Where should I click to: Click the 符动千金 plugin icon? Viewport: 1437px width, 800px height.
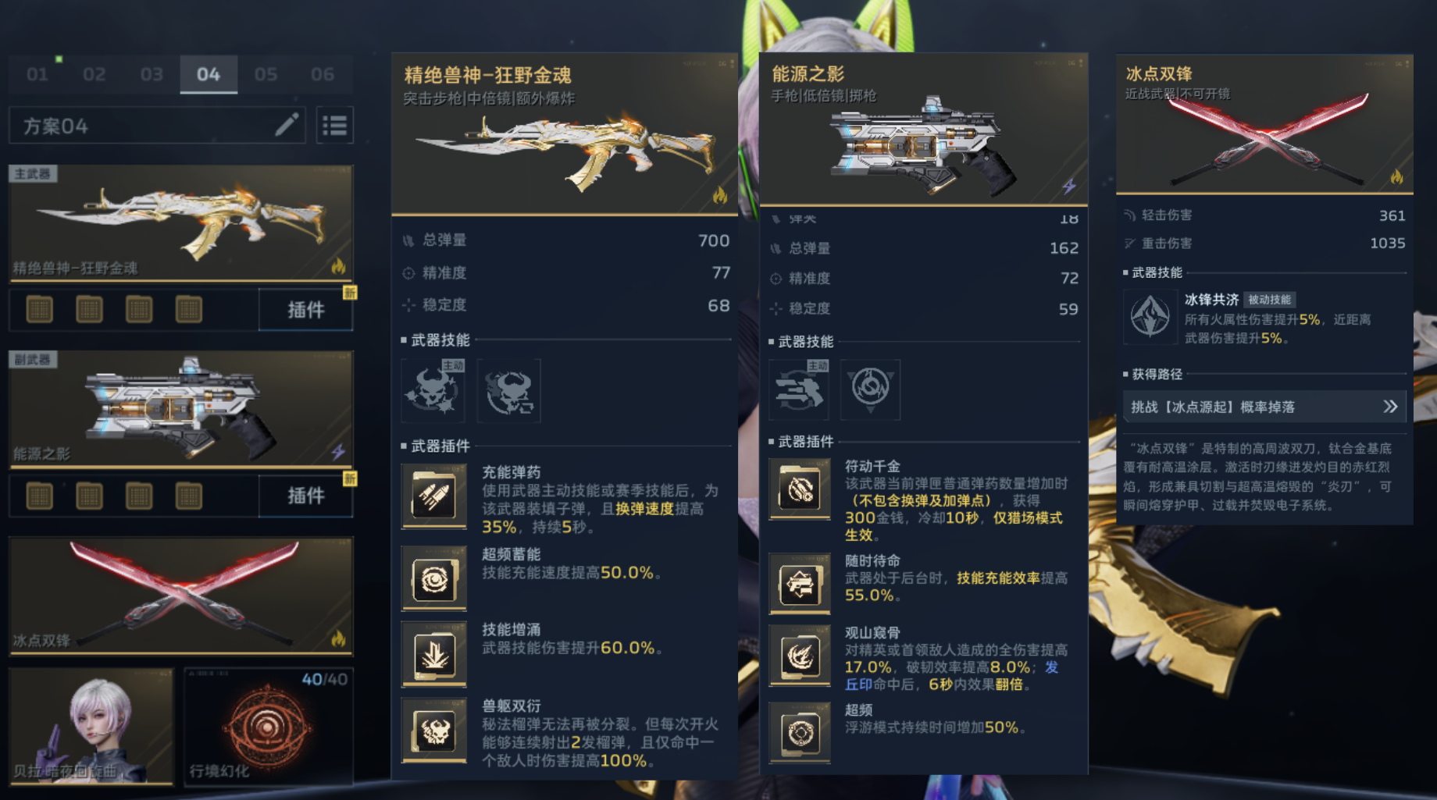click(x=800, y=489)
